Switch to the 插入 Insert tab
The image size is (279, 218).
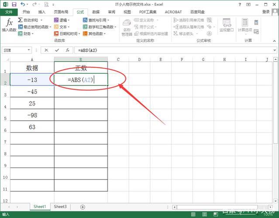42,12
